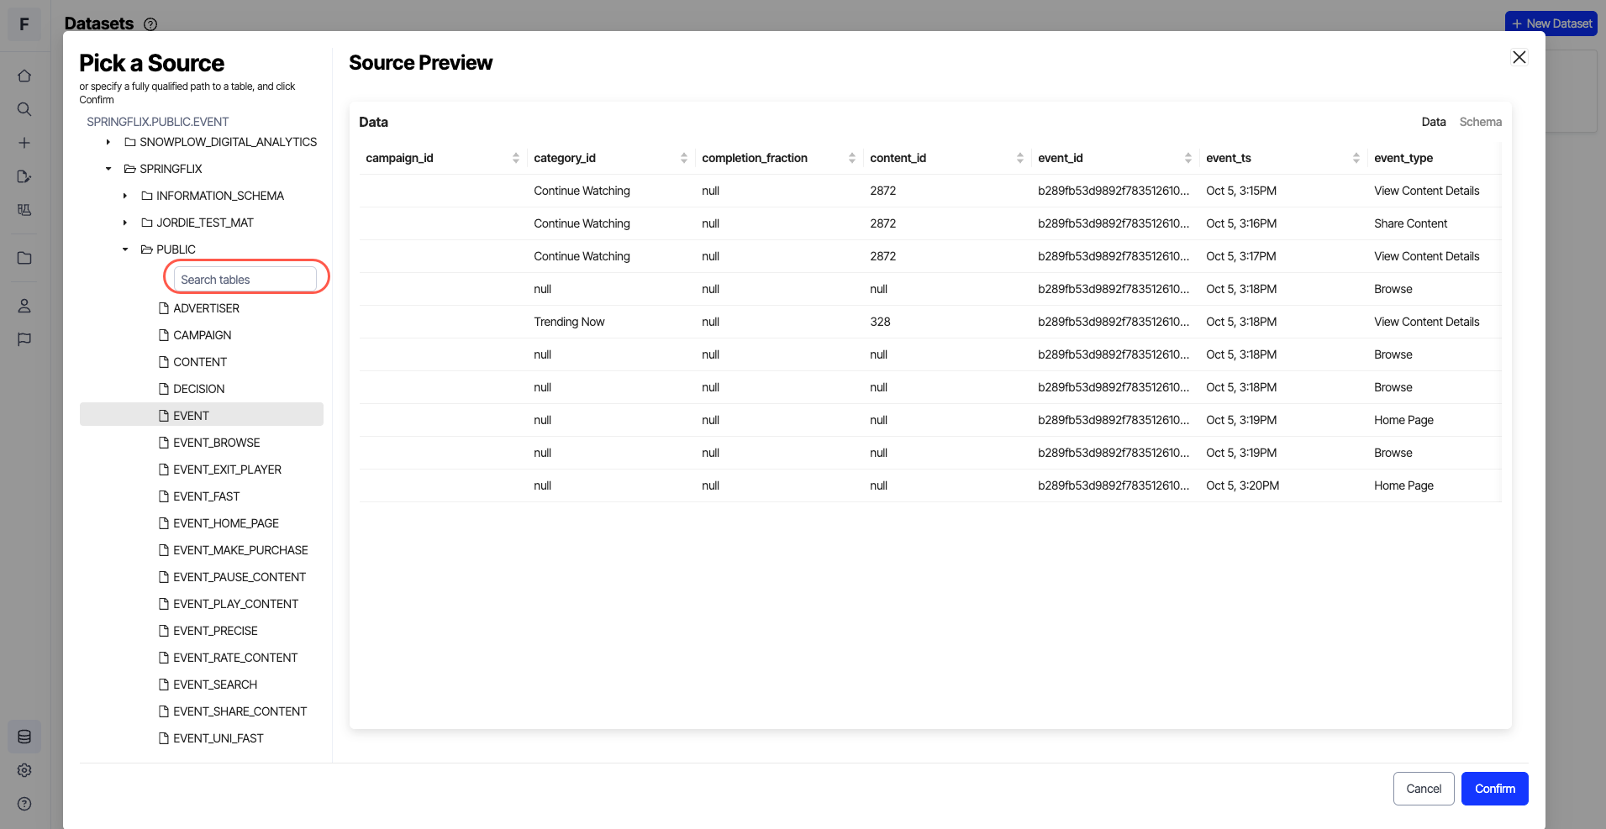
Task: Open Search from the left sidebar
Action: (24, 109)
